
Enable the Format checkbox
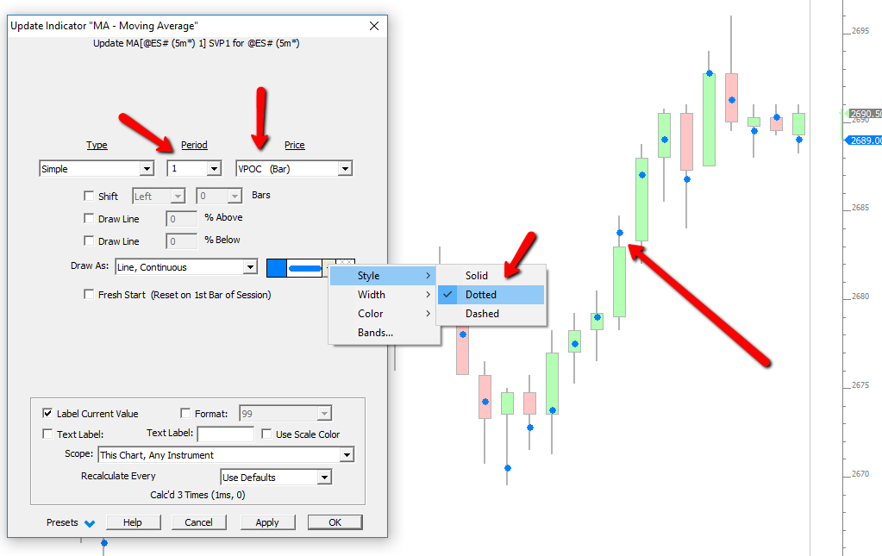click(x=185, y=413)
